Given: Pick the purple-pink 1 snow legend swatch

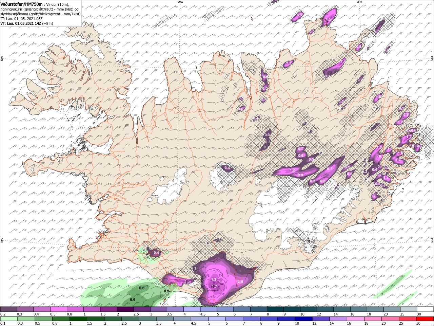Looking at the screenshot, I should tap(92, 309).
